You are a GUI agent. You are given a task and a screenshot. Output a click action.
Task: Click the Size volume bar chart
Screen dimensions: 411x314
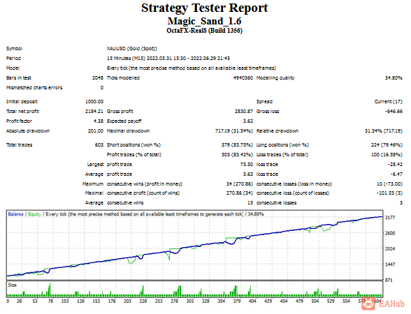(194, 289)
